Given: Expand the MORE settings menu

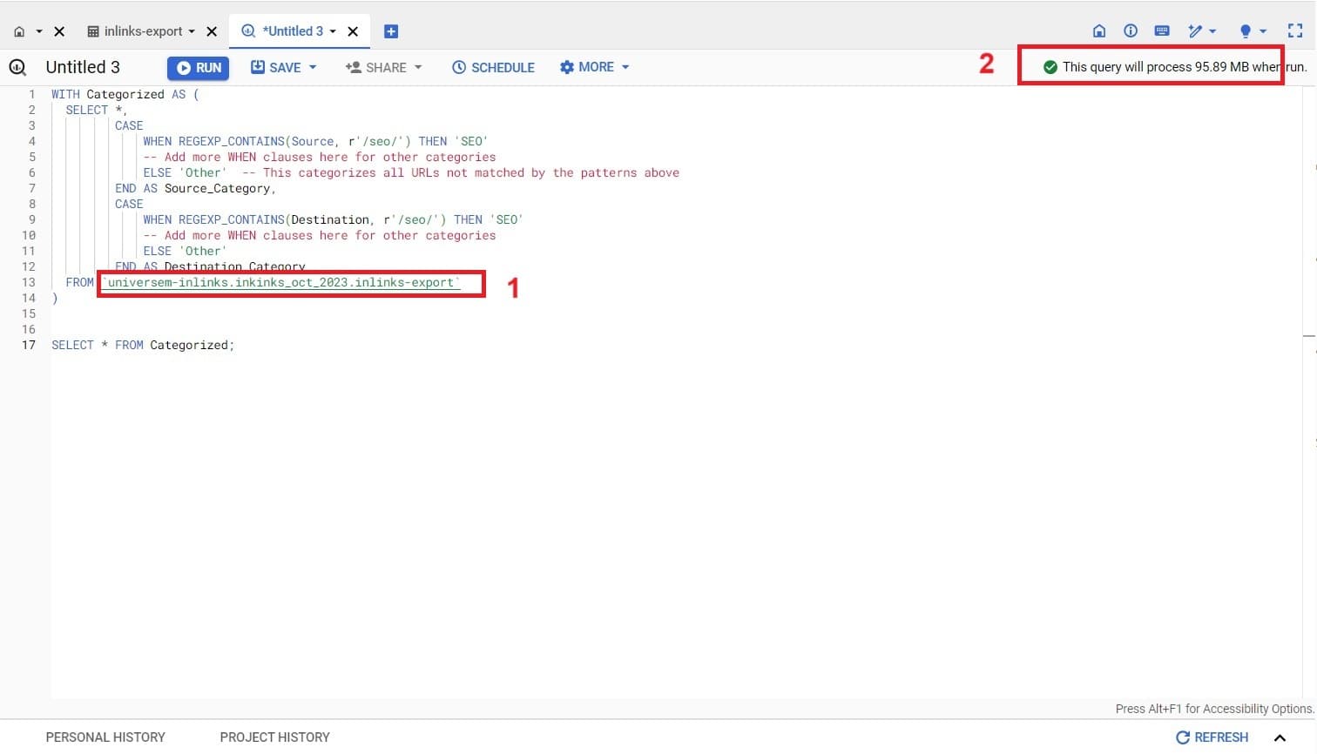Looking at the screenshot, I should (594, 67).
